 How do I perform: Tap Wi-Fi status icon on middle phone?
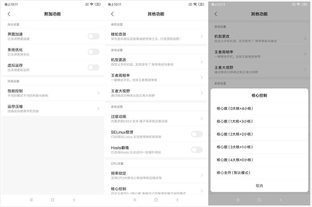point(195,4)
